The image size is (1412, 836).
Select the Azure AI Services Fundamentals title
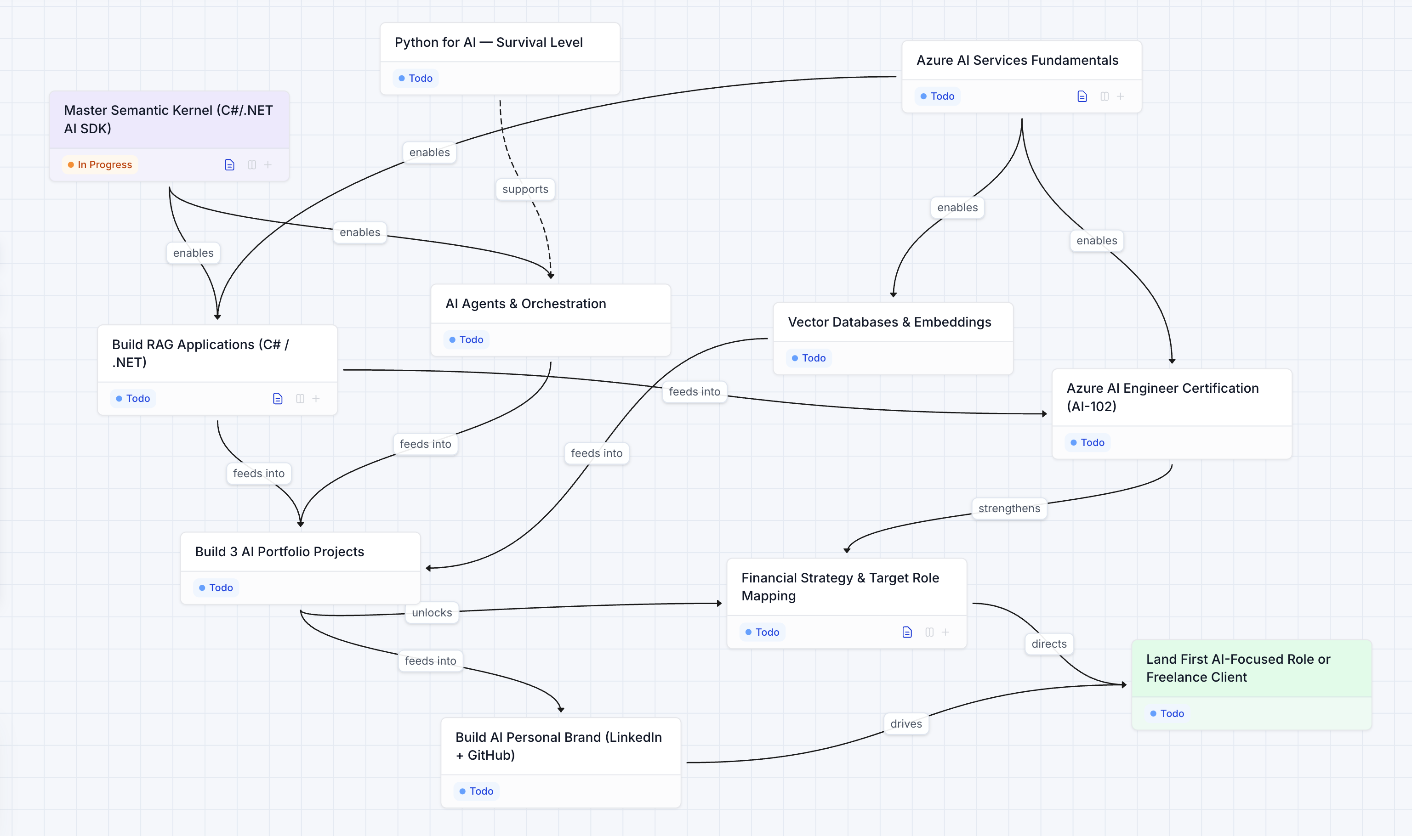click(x=1017, y=60)
